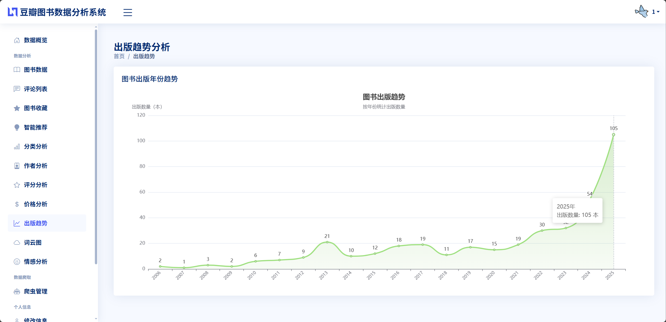Click the star icon for 图书收藏
666x322 pixels.
click(x=17, y=108)
